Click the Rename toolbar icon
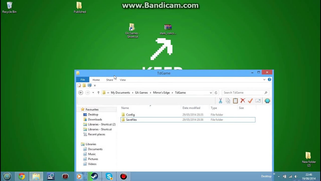The height and width of the screenshot is (181, 321). (x=258, y=101)
